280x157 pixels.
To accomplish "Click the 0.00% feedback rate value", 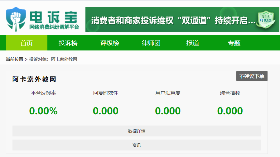I will click(43, 111).
